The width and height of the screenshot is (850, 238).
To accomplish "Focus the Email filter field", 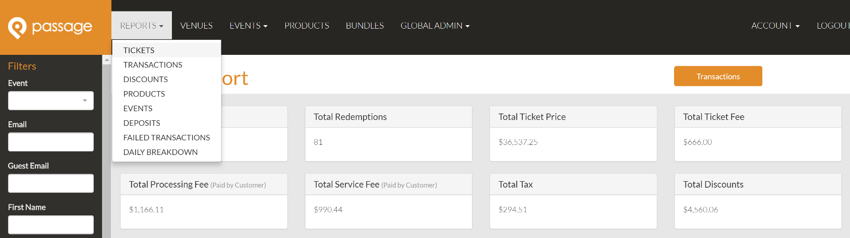I will (51, 142).
